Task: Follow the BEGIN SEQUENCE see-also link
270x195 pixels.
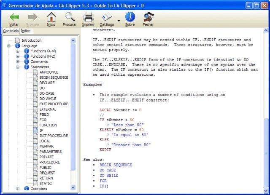Action: point(116,165)
